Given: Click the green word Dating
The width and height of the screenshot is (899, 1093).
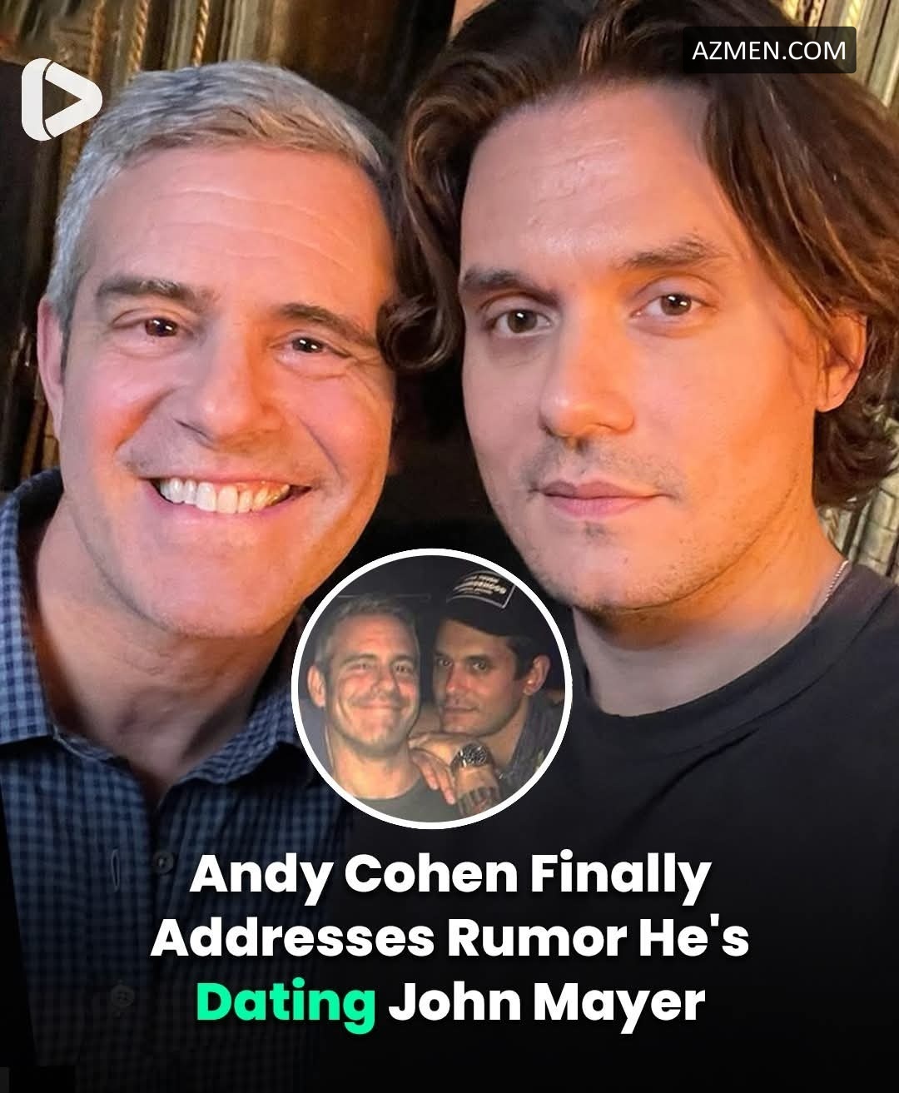Looking at the screenshot, I should [x=286, y=1001].
